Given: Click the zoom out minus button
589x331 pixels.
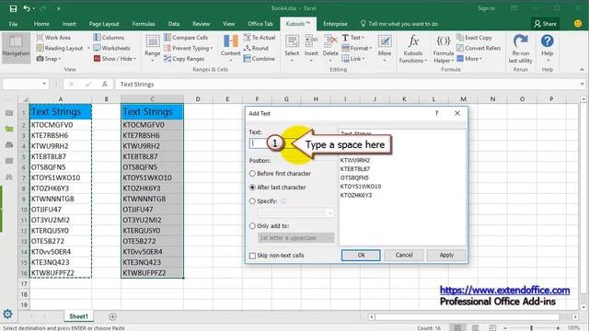Looking at the screenshot, I should click(505, 327).
